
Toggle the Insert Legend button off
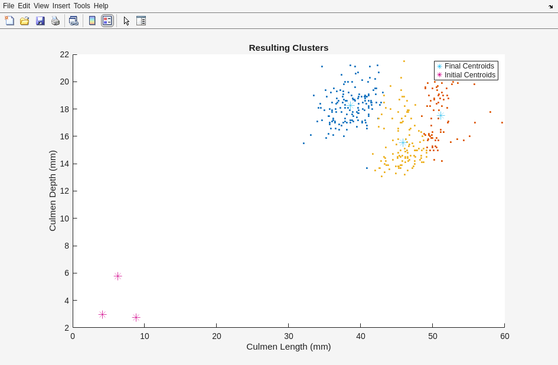pyautogui.click(x=107, y=21)
